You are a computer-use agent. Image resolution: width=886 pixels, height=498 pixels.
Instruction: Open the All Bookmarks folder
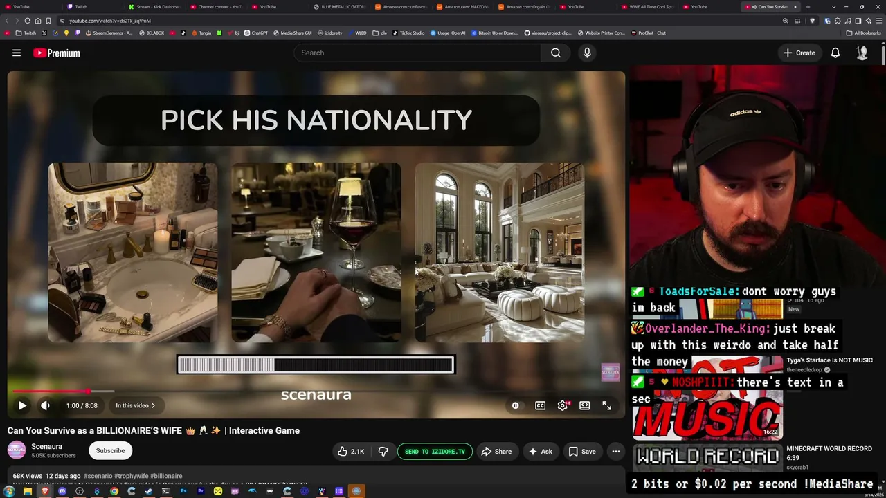(864, 33)
